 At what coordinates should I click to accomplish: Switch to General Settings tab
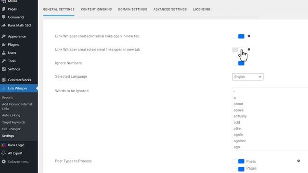59,10
